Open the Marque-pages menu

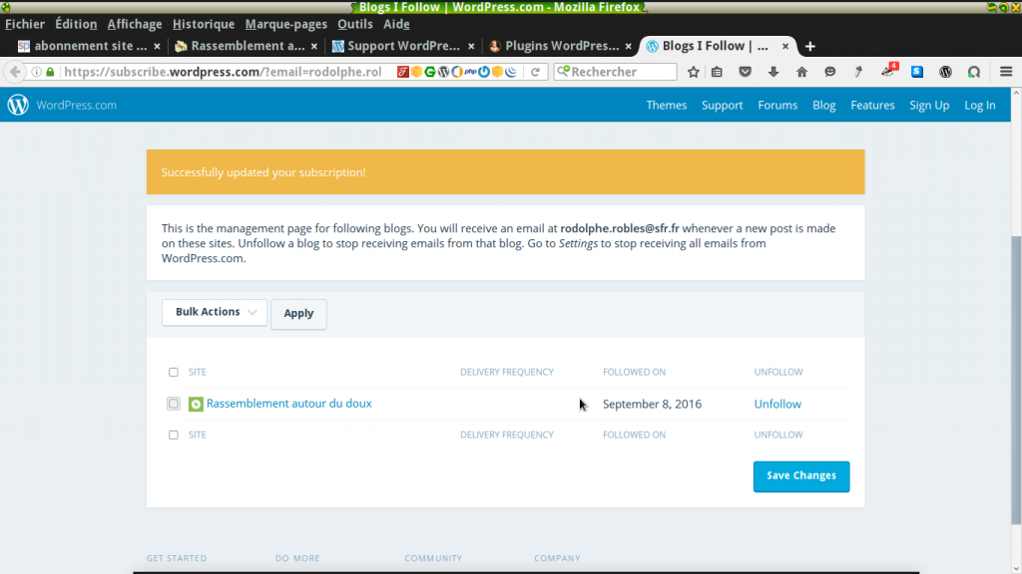(x=285, y=24)
